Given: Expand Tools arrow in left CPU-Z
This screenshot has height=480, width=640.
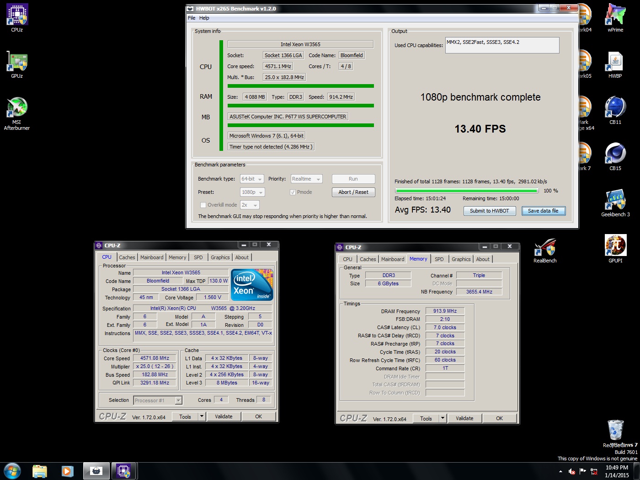Looking at the screenshot, I should (x=202, y=416).
